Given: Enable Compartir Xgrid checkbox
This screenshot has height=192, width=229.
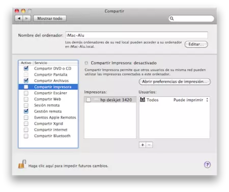Looking at the screenshot, I should pos(26,123).
